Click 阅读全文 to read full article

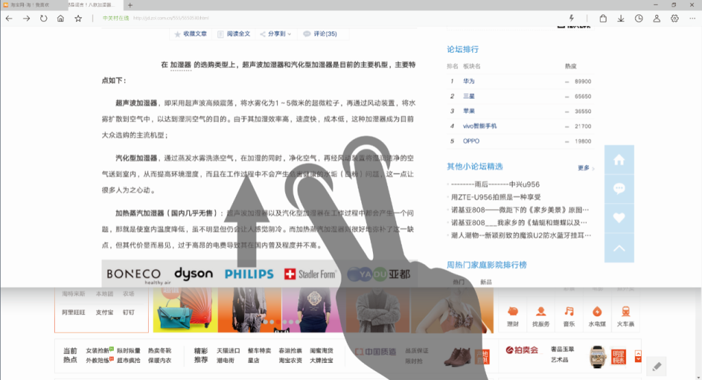pyautogui.click(x=234, y=34)
